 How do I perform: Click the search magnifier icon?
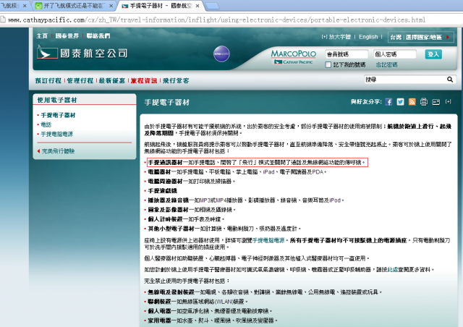pos(450,80)
